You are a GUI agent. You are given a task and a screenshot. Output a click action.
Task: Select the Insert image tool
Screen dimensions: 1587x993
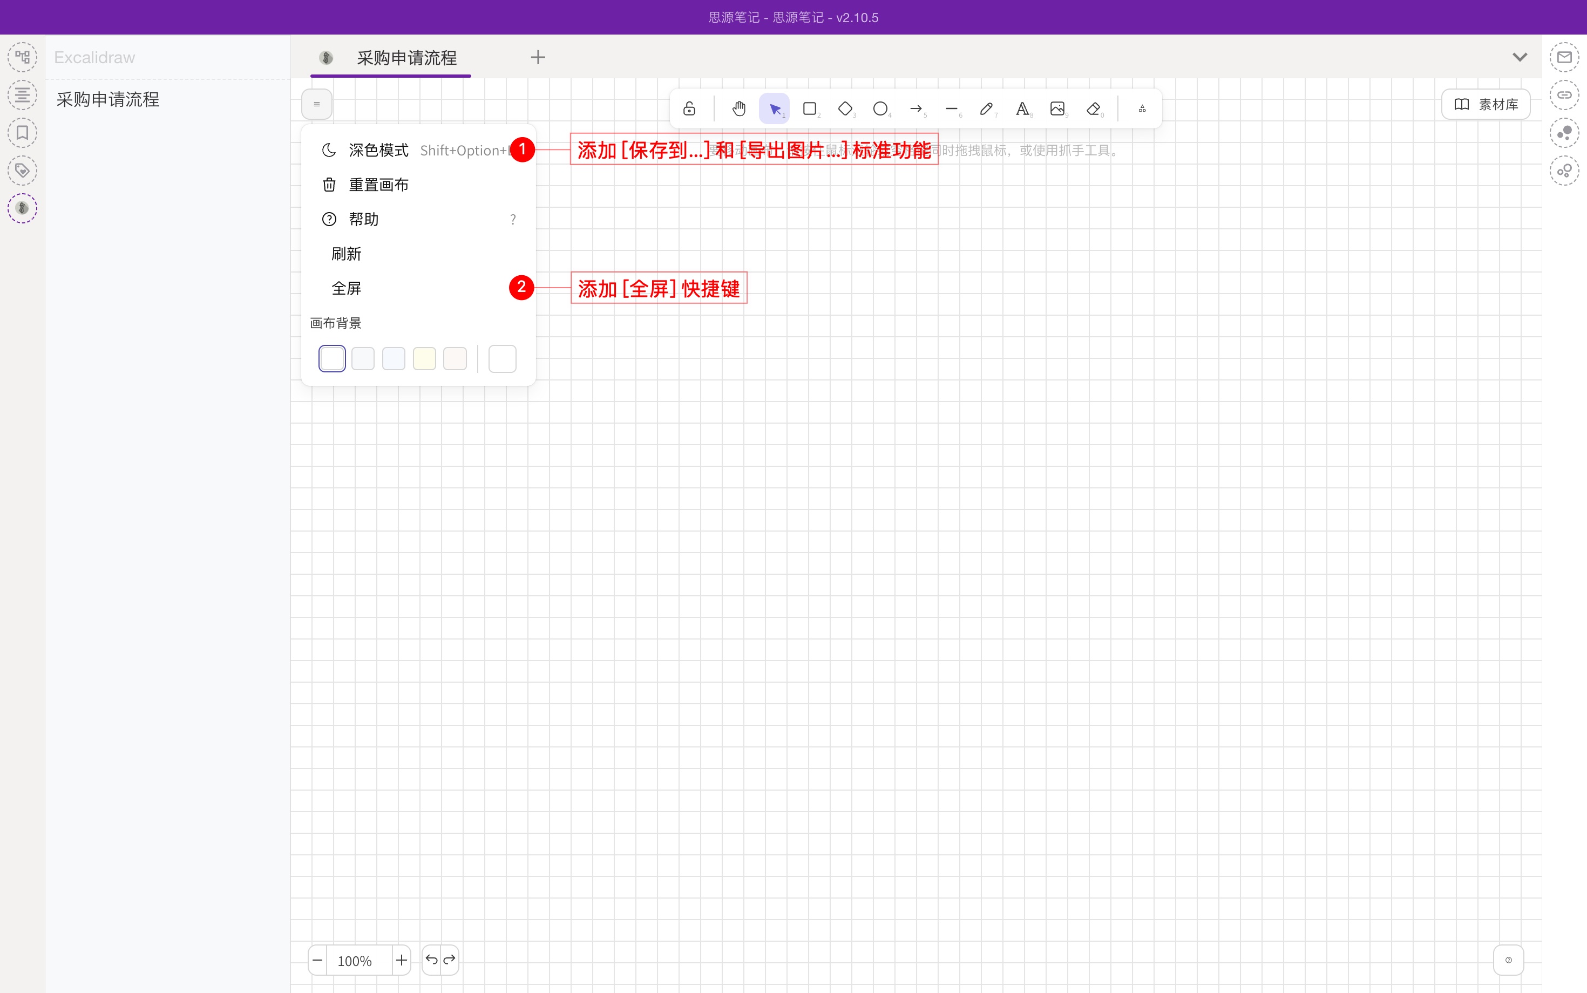(1057, 108)
